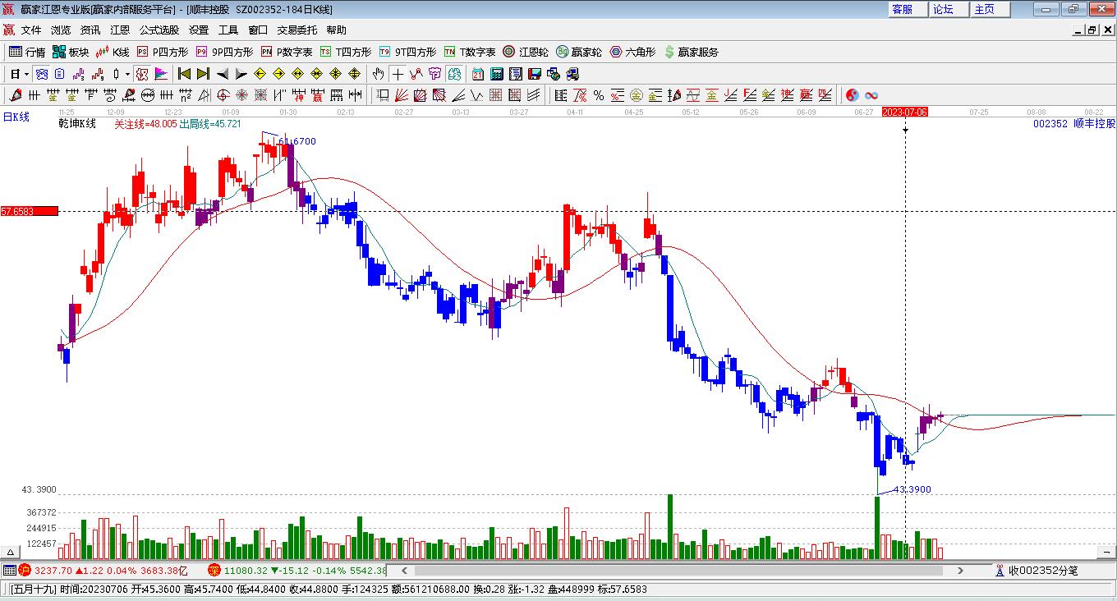Open the 资讯 menu
1117x601 pixels.
[x=90, y=30]
